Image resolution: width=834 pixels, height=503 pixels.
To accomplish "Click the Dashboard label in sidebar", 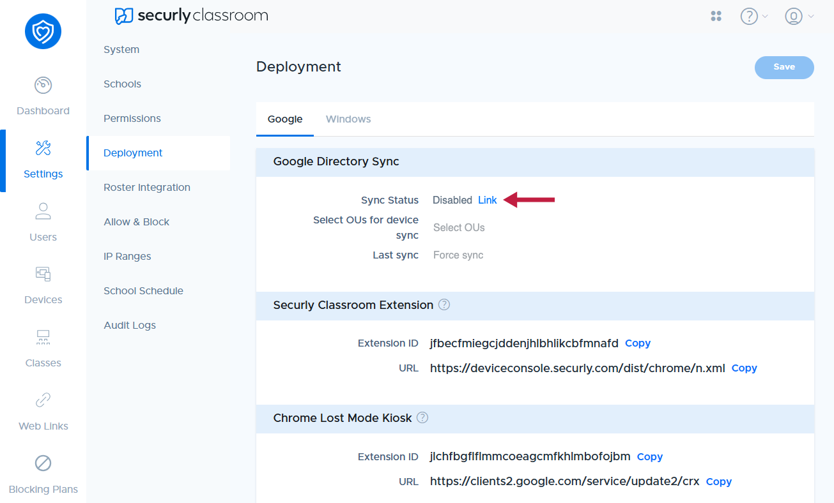I will 43,110.
